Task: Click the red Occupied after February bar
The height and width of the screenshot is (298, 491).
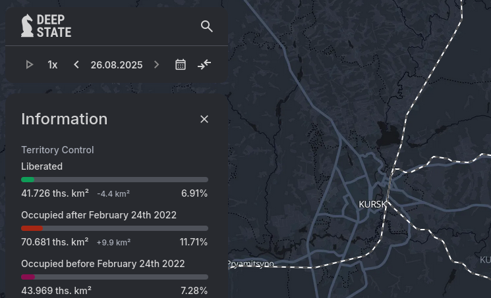Action: pyautogui.click(x=115, y=228)
